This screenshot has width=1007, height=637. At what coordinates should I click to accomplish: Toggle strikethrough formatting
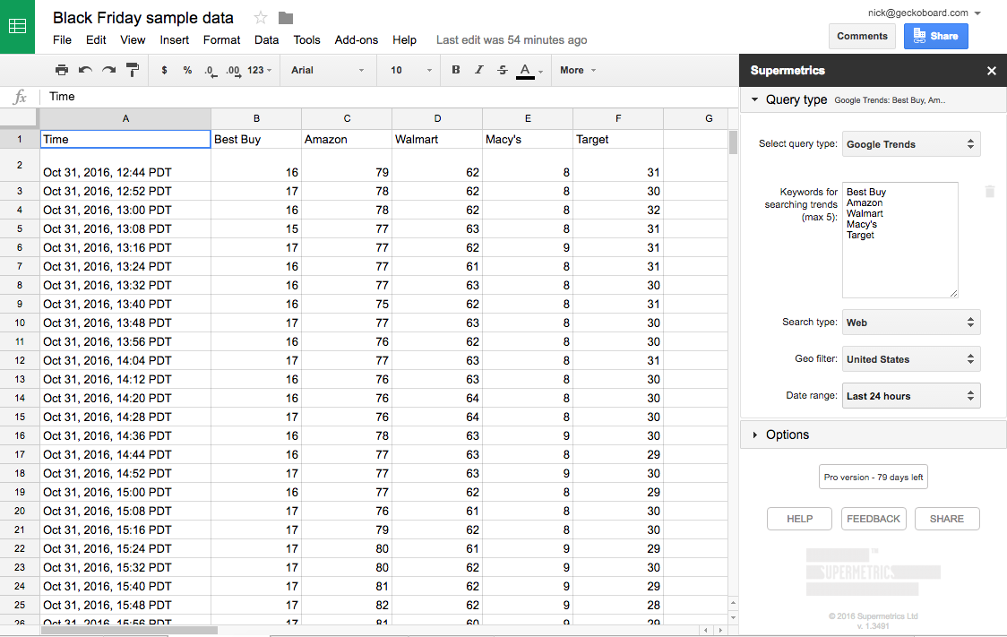tap(503, 70)
